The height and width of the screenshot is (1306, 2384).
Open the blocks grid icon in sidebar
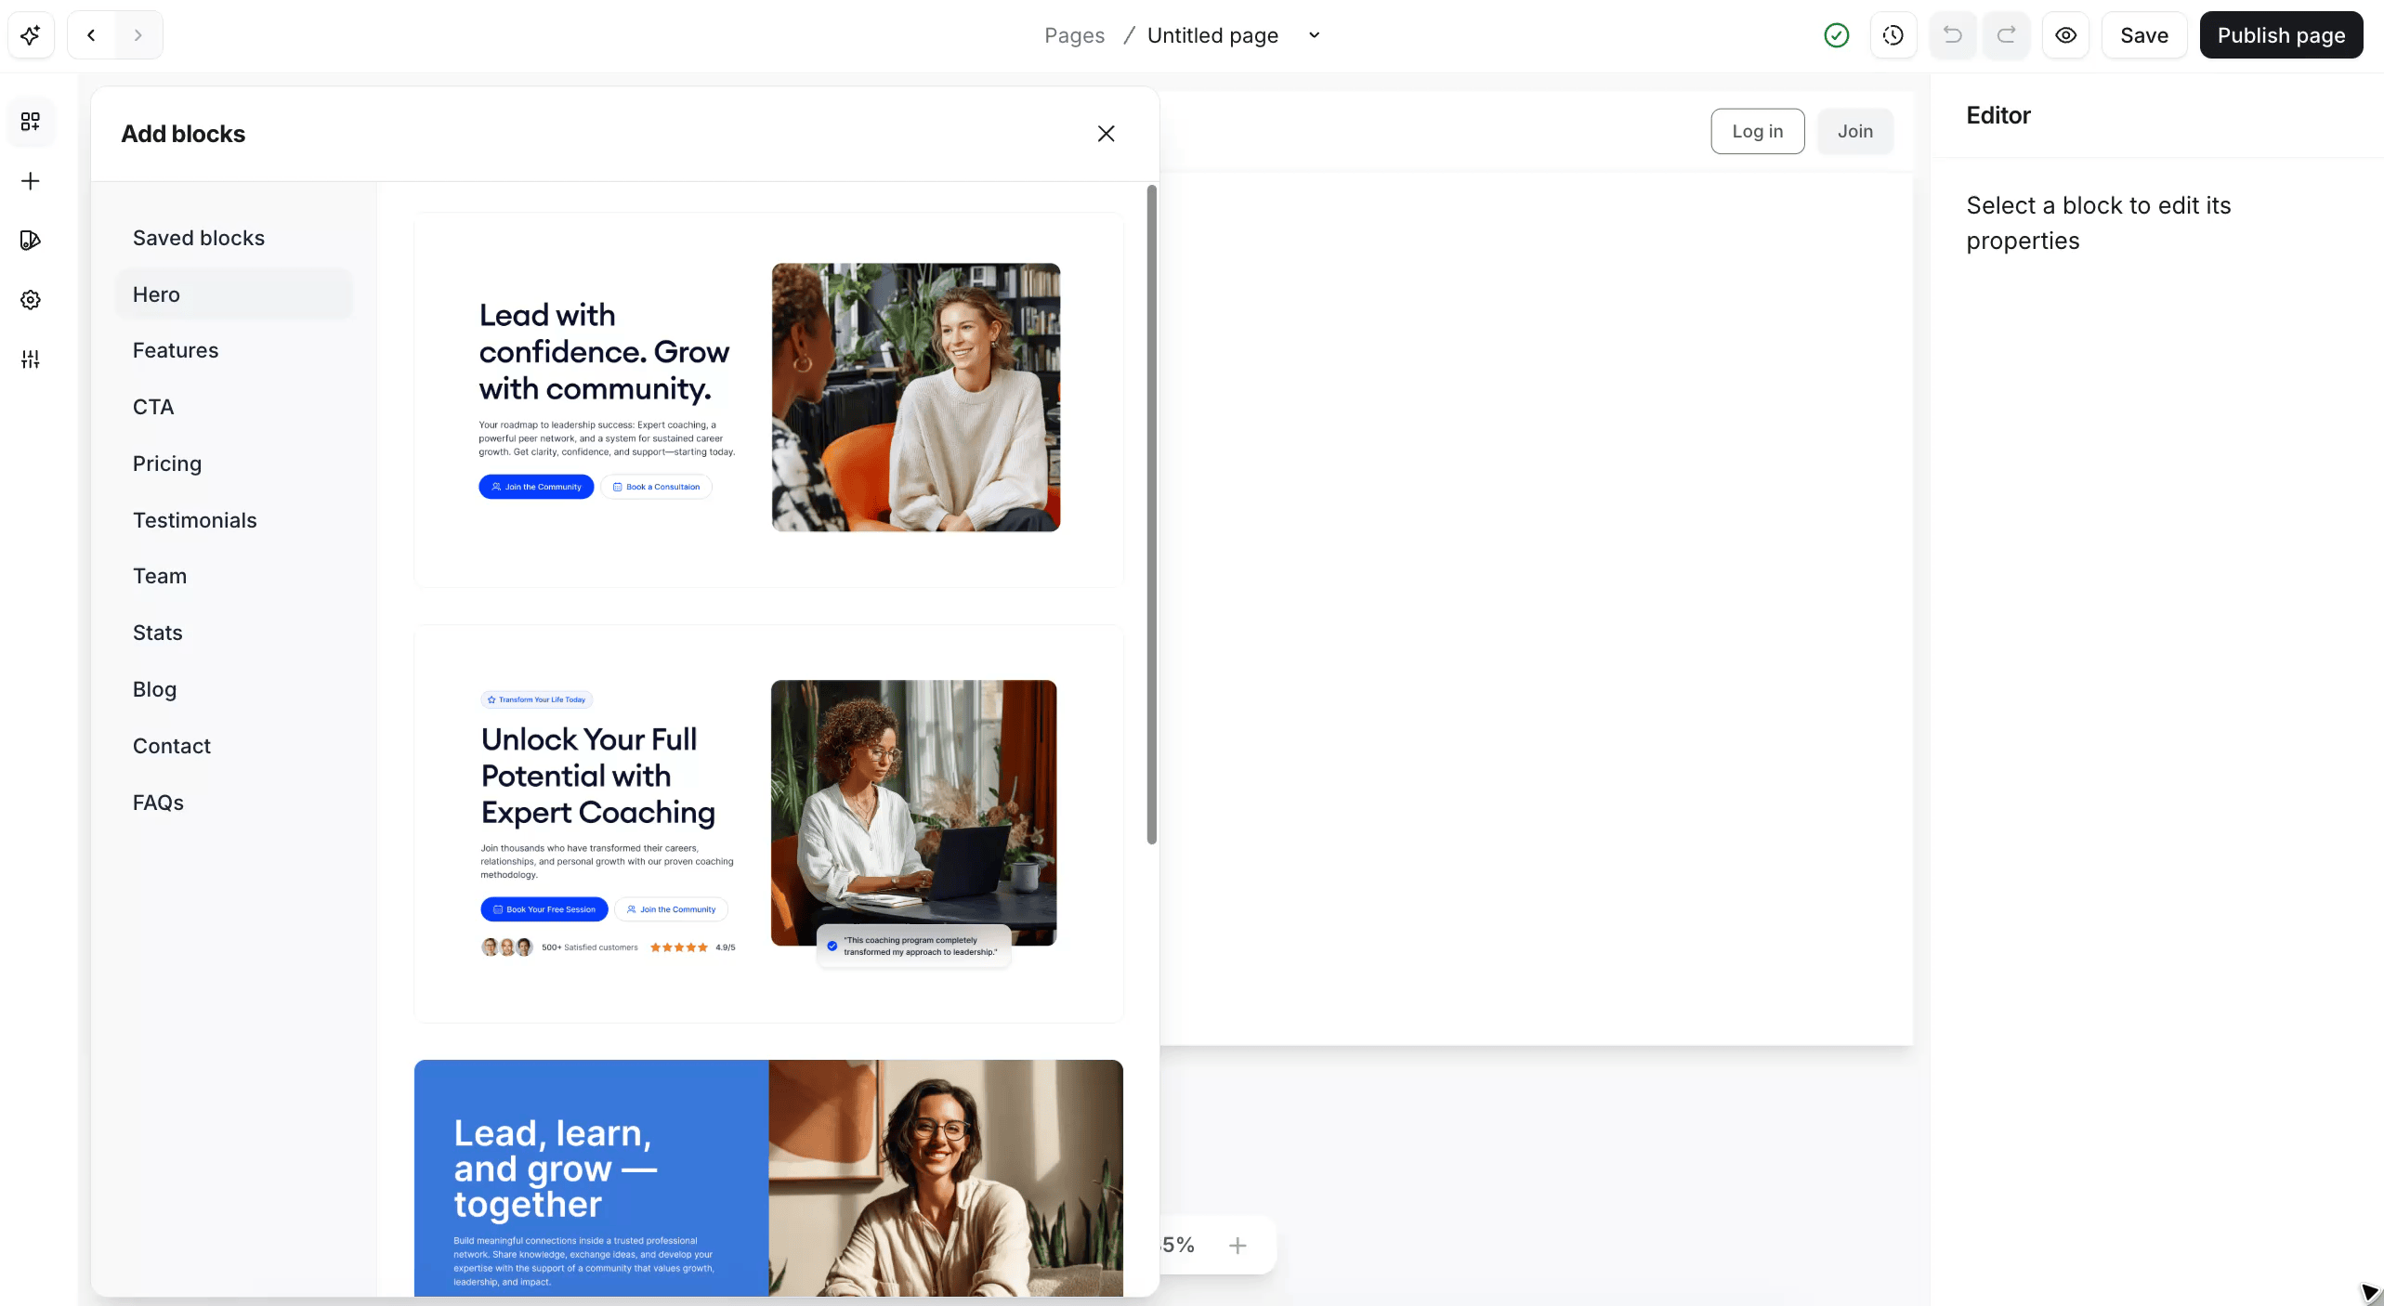[x=31, y=122]
